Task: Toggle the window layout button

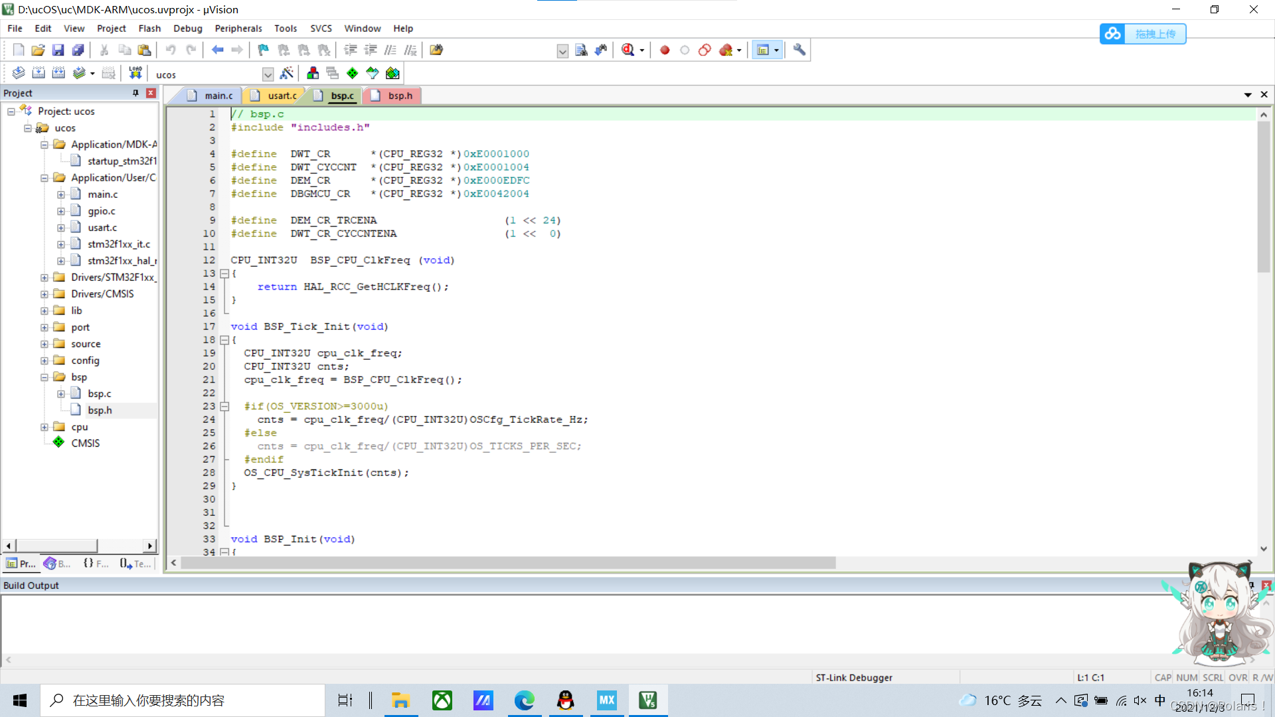Action: pos(763,50)
